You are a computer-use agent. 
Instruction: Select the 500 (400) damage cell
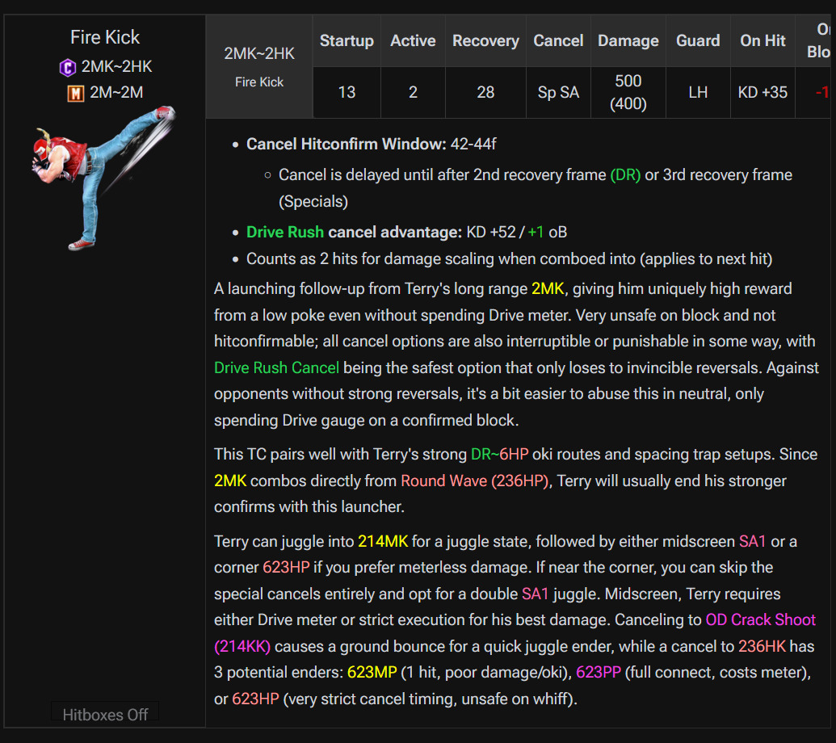click(628, 92)
